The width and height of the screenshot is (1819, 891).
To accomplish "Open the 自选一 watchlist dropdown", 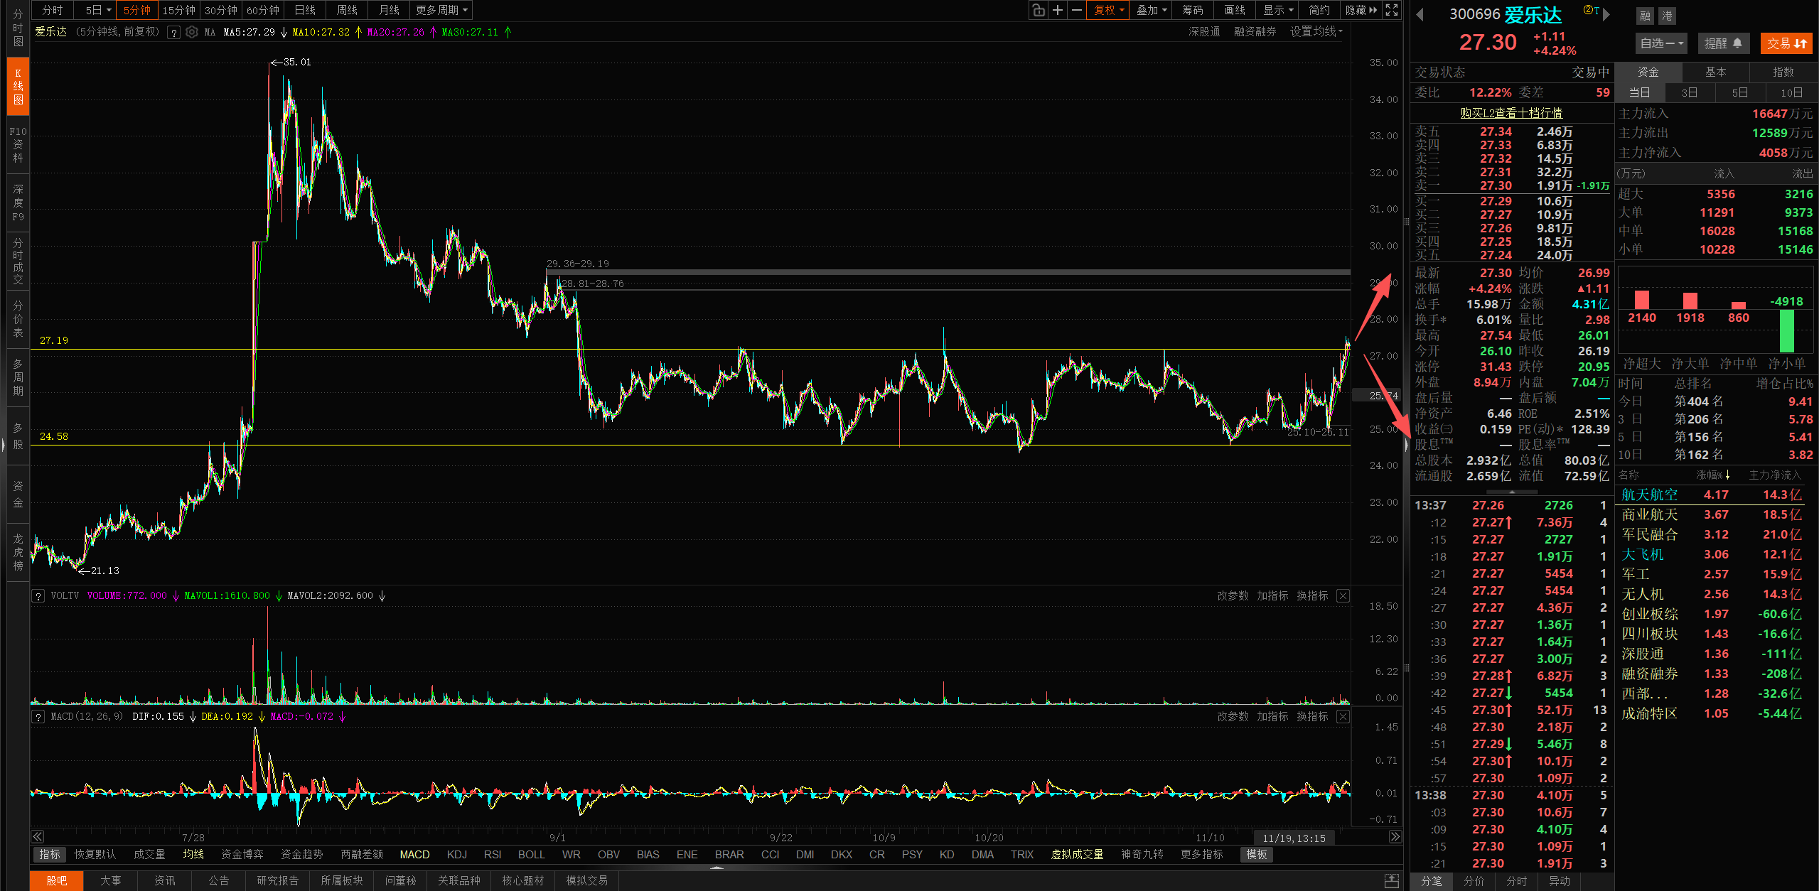I will pyautogui.click(x=1661, y=43).
